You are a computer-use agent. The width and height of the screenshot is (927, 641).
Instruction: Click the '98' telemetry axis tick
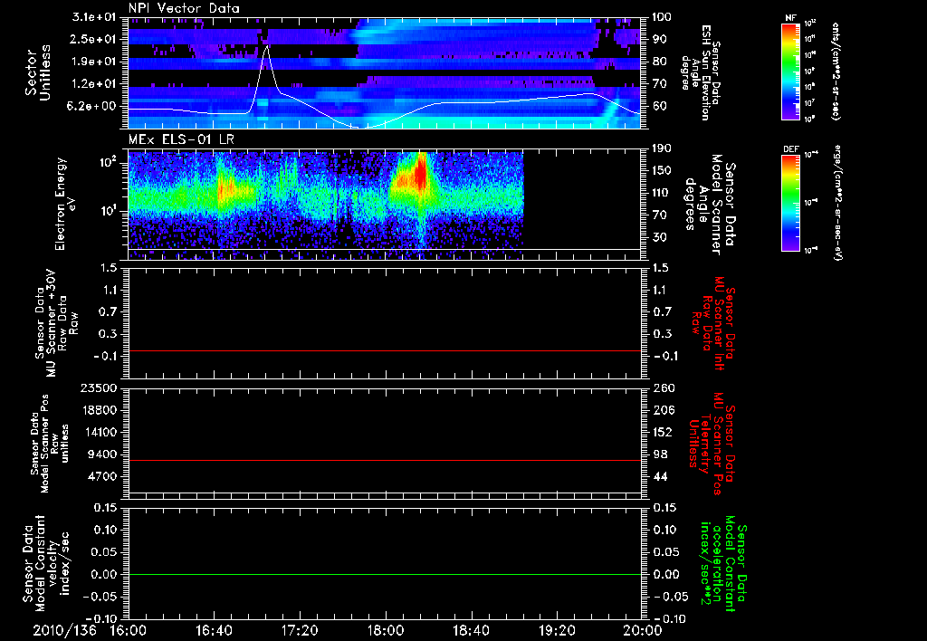click(x=659, y=454)
